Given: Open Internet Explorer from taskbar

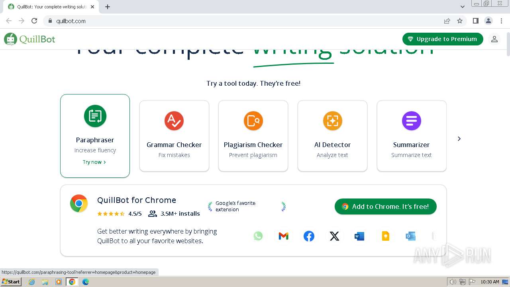Looking at the screenshot, I should pos(31,282).
